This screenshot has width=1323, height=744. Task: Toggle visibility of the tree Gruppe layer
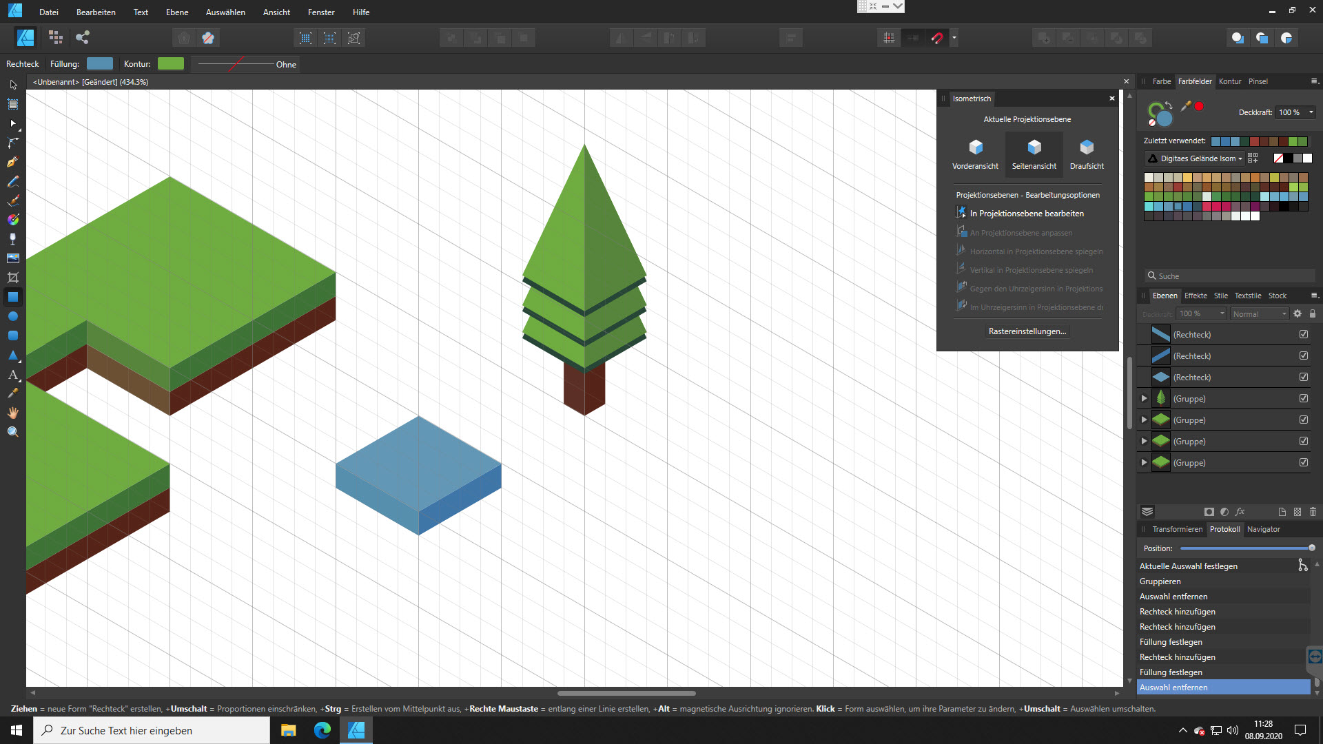pyautogui.click(x=1304, y=398)
